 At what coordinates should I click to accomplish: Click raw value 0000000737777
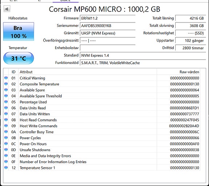pos(185,114)
